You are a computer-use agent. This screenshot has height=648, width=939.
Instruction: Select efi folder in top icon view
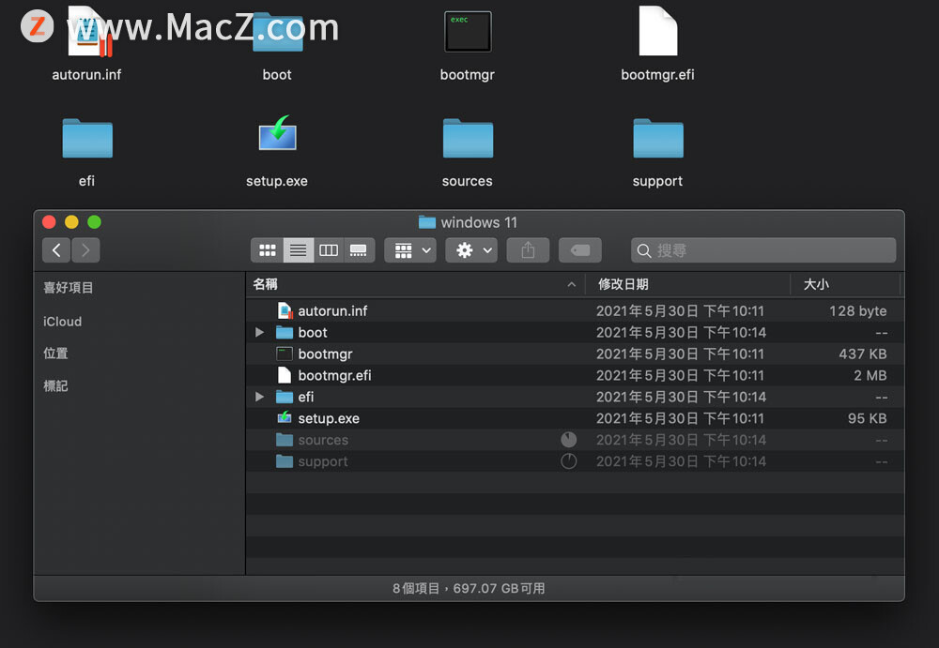click(87, 138)
